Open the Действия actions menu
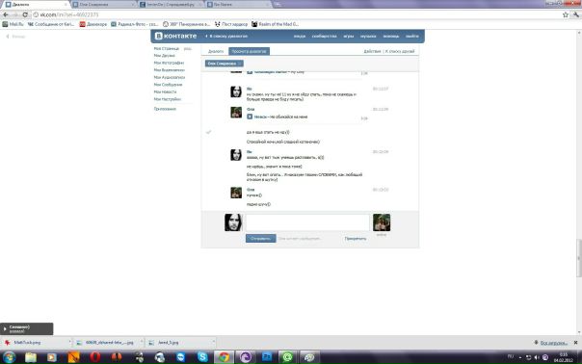Image resolution: width=582 pixels, height=364 pixels. (x=372, y=51)
